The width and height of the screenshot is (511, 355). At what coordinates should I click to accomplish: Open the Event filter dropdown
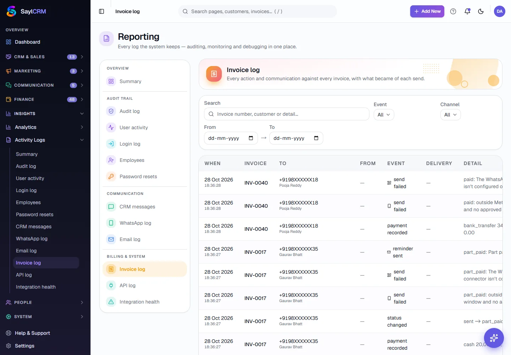pyautogui.click(x=384, y=115)
